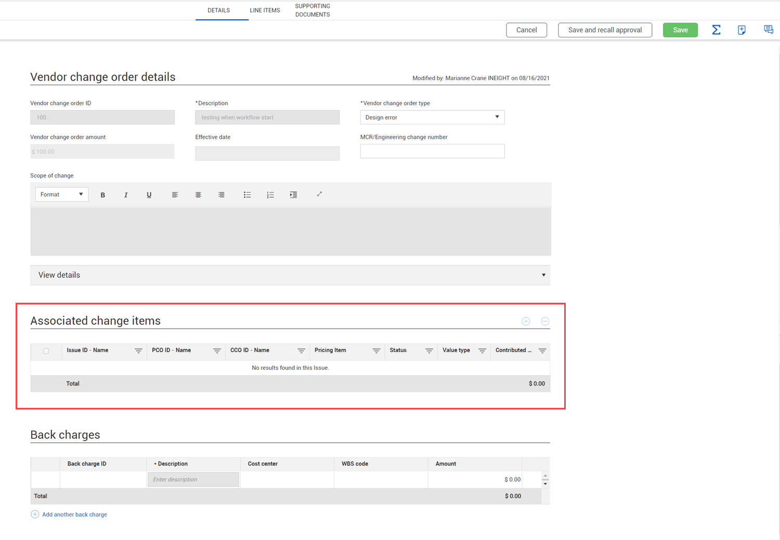The image size is (780, 540).
Task: Remove the selected associated change item
Action: point(545,322)
